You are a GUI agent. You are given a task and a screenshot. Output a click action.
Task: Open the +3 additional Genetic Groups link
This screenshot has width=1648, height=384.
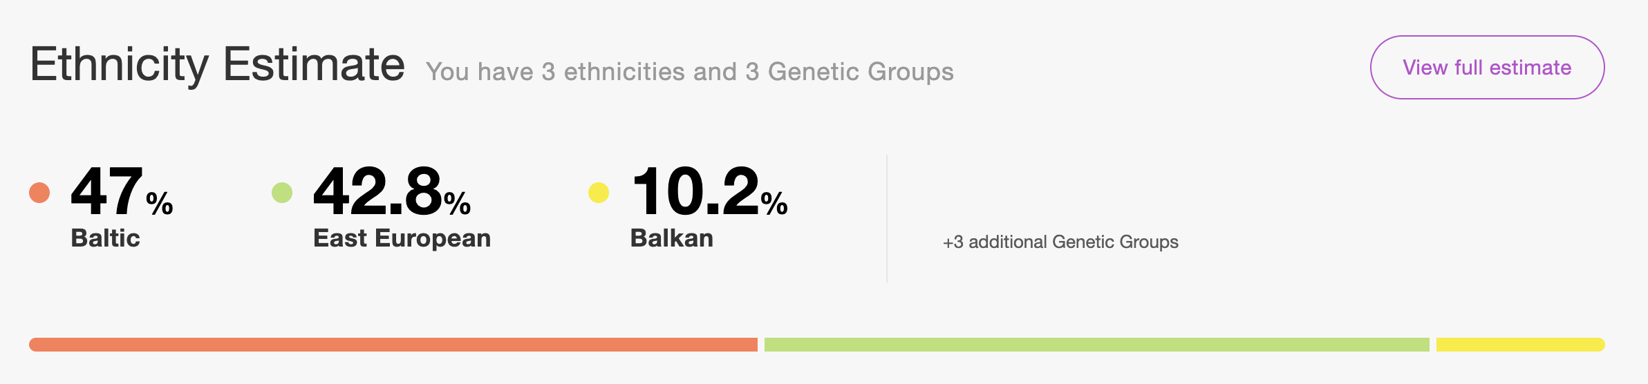(1060, 242)
